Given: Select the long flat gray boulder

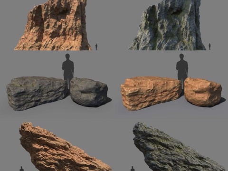Looking at the screenshot, I should coord(37,93).
